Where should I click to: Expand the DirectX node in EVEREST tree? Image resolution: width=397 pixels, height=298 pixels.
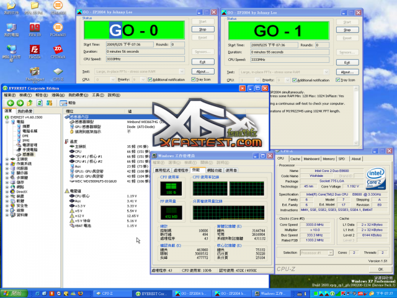point(7,192)
